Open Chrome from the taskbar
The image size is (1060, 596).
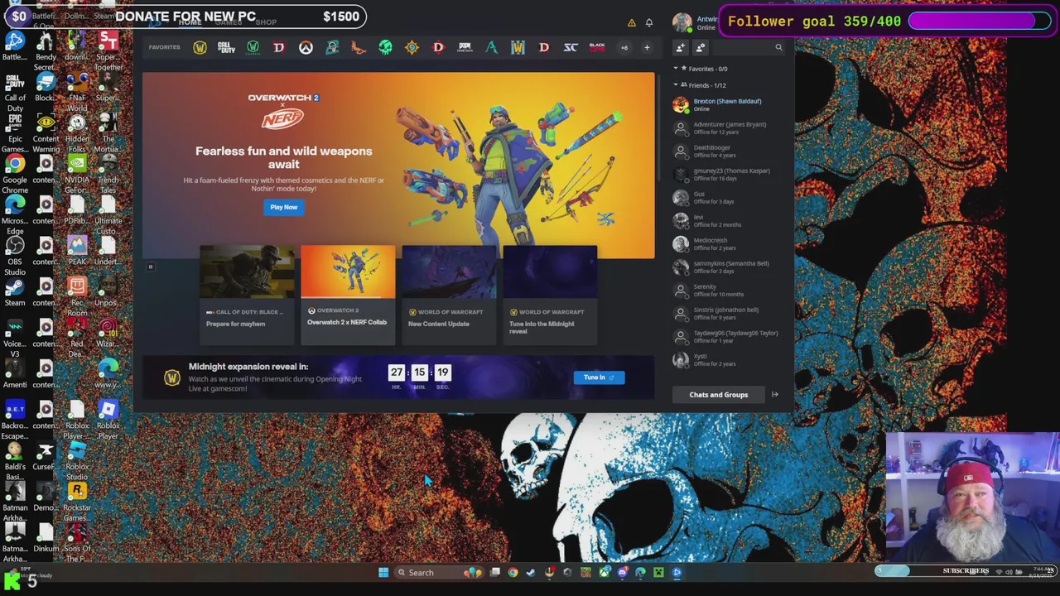513,572
